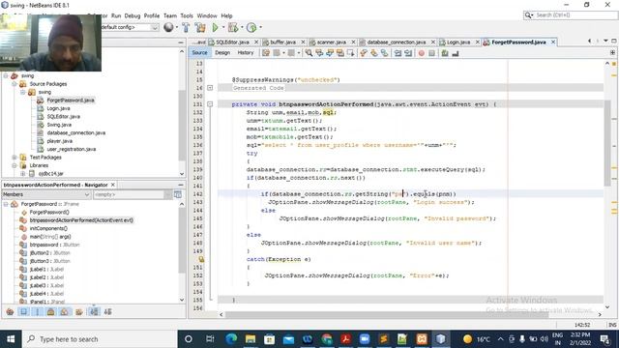Click the Shift Line Left icon
619x348 pixels.
tap(398, 53)
